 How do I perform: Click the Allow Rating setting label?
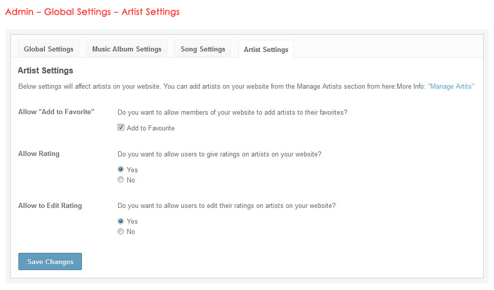pyautogui.click(x=39, y=153)
